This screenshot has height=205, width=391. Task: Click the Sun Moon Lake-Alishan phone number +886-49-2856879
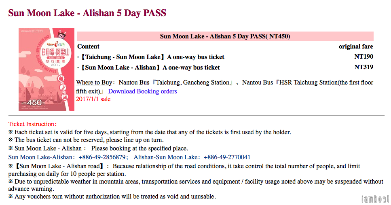(102, 157)
